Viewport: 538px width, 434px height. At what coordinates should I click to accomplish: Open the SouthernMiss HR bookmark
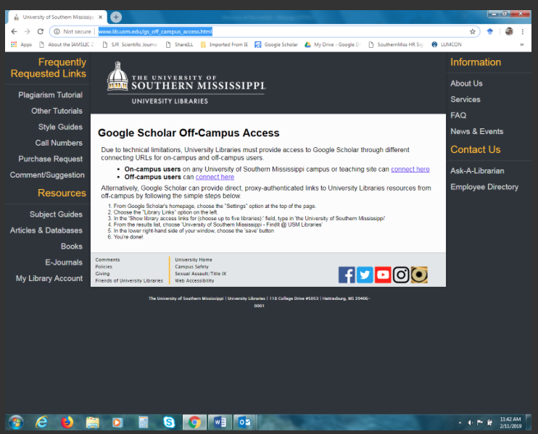click(396, 45)
